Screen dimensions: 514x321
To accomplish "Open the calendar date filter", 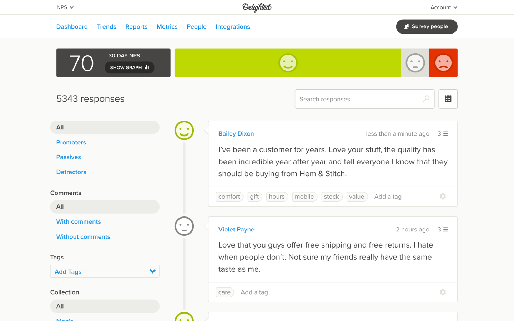I will point(448,99).
